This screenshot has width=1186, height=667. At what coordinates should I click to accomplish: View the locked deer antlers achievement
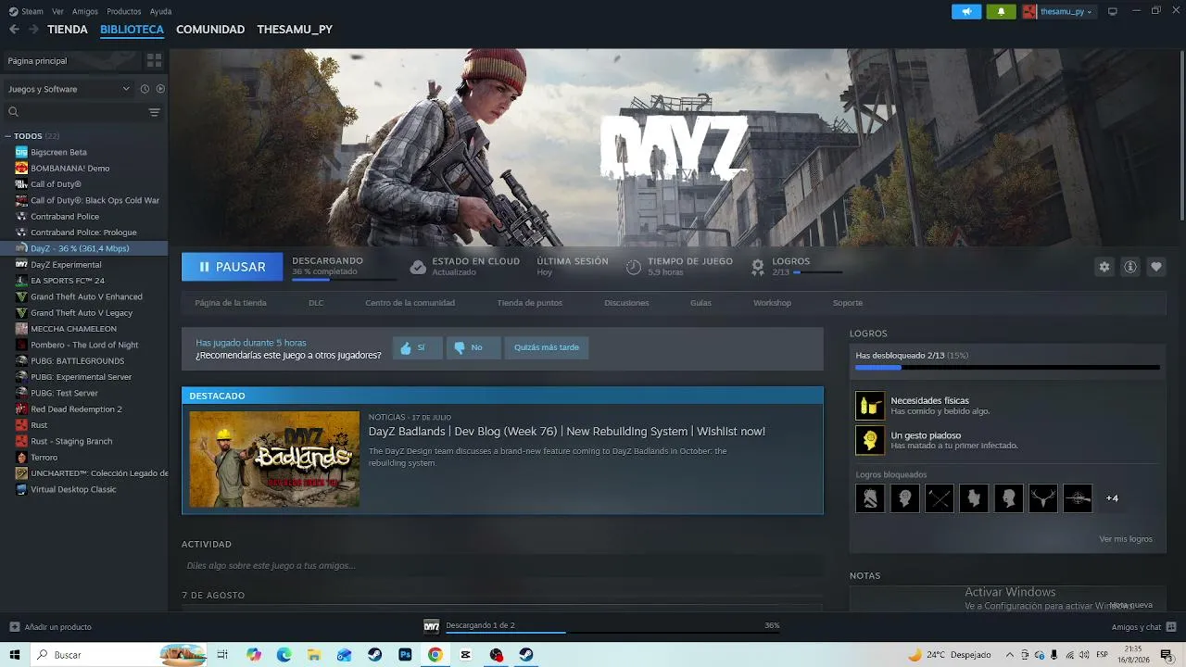click(x=1043, y=498)
